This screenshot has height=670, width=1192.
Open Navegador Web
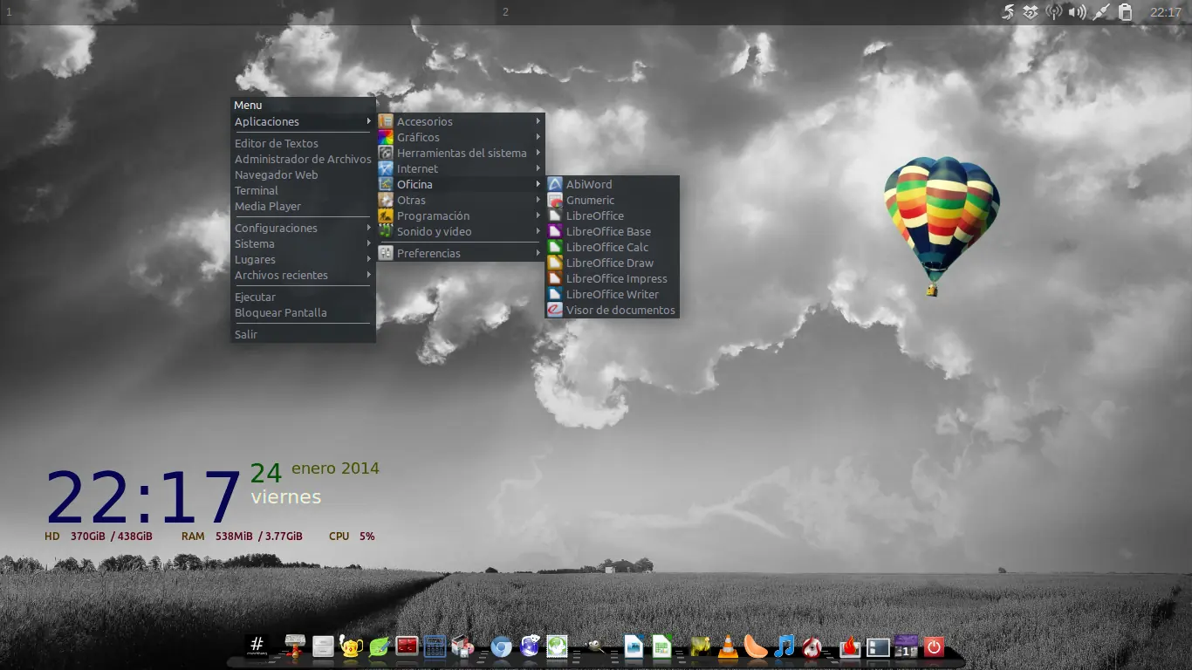click(x=303, y=174)
